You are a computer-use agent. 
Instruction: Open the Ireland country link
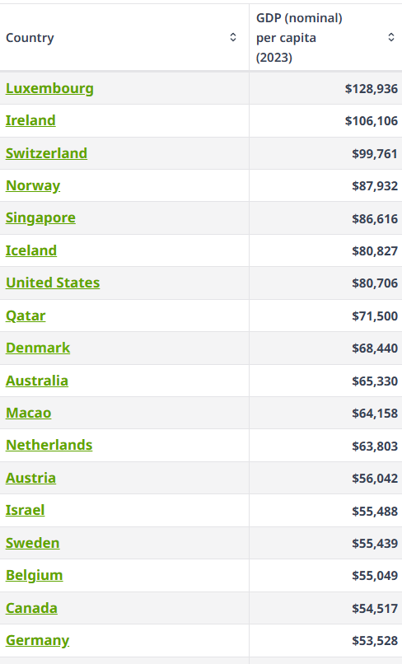pos(30,120)
